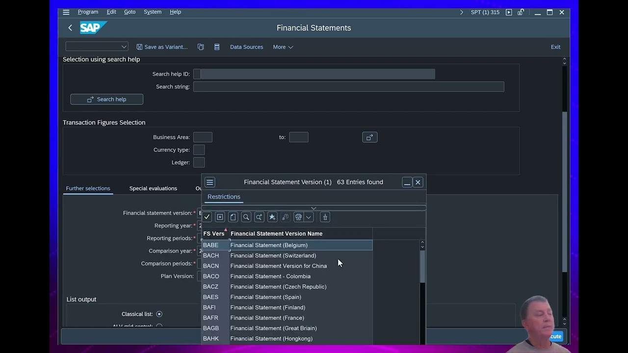
Task: Open the popup hamburger menu in Financial Statement Version
Action: point(209,182)
